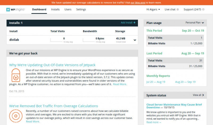Image resolution: width=213 pixels, height=125 pixels.
Task: Click the Total Visits sparkline for divilab
Action: pos(56,40)
